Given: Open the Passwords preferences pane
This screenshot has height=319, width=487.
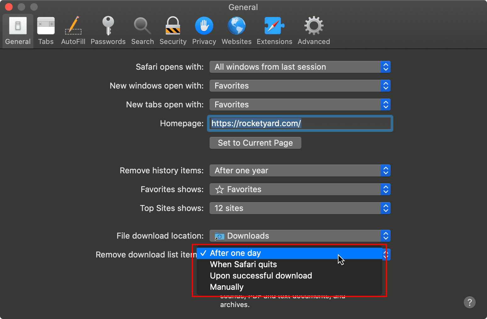Looking at the screenshot, I should coord(108,31).
